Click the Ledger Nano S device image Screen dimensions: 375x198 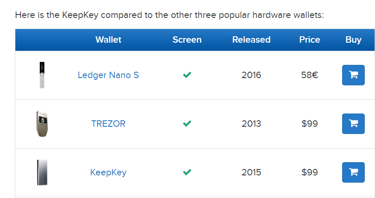coord(42,75)
